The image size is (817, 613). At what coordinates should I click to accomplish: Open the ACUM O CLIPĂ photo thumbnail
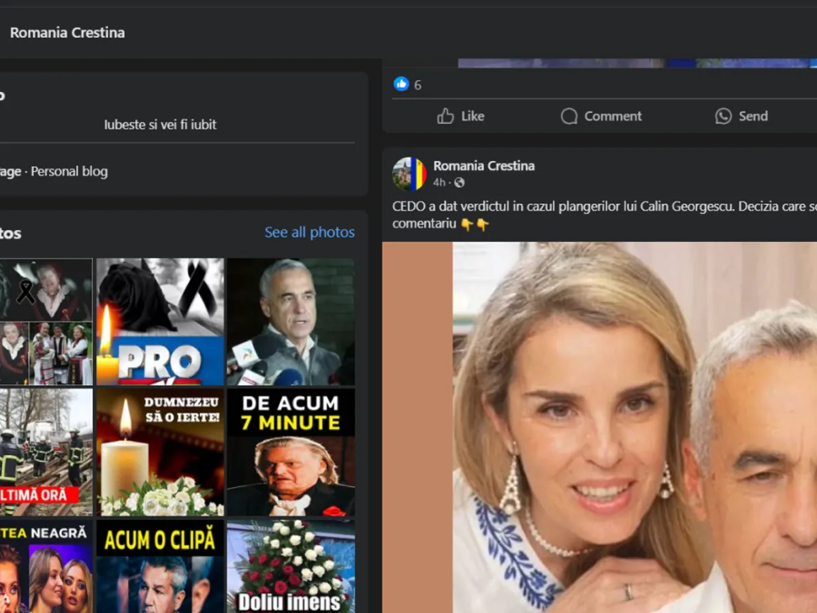160,567
